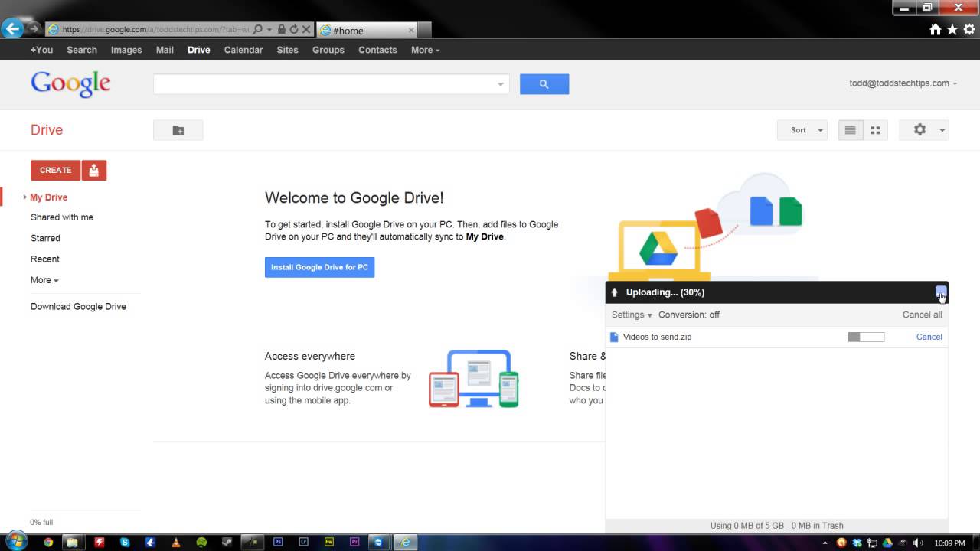Open Starred in sidebar
This screenshot has height=551, width=980.
(x=45, y=238)
